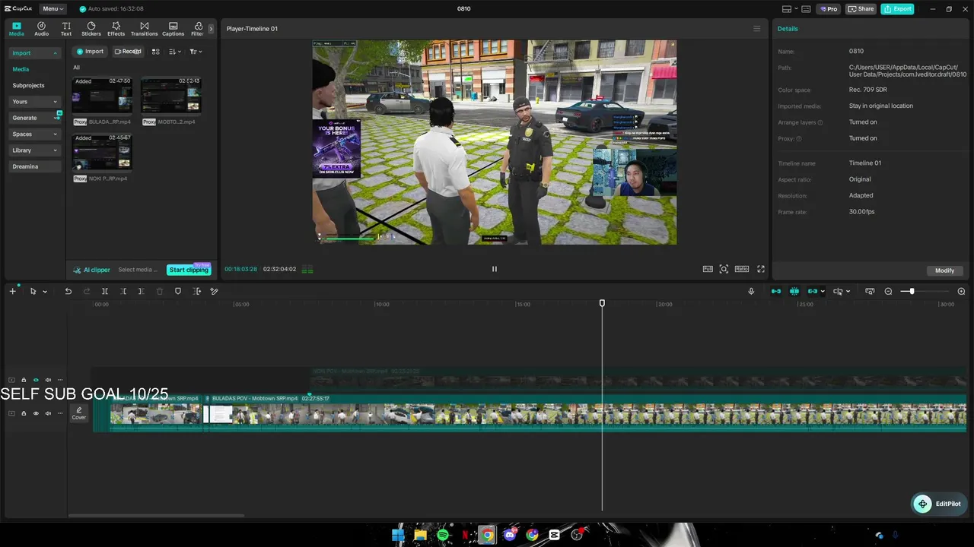Select Subprojects in the sidebar
Screen dimensions: 974x547
tap(28, 86)
